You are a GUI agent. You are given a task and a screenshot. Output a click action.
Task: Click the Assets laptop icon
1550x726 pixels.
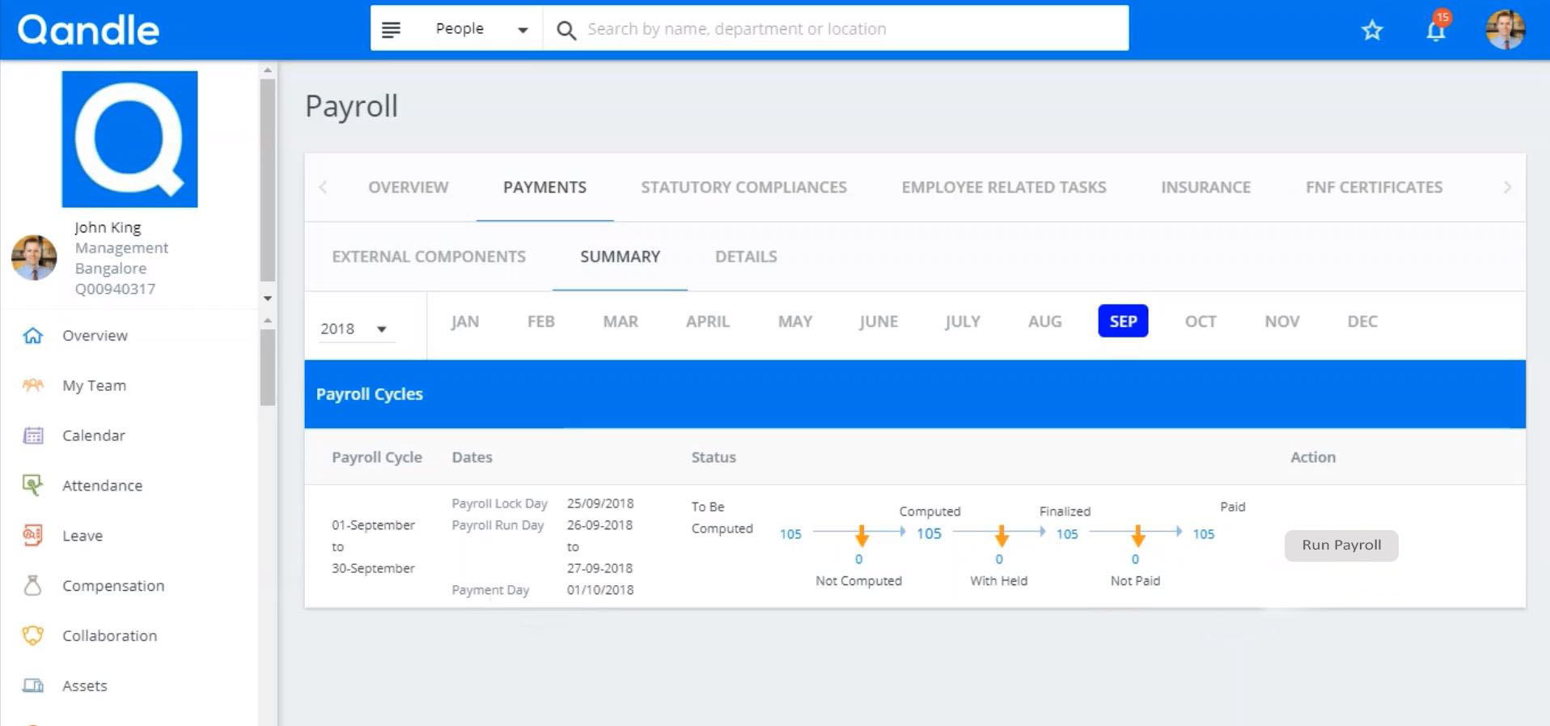(x=32, y=686)
